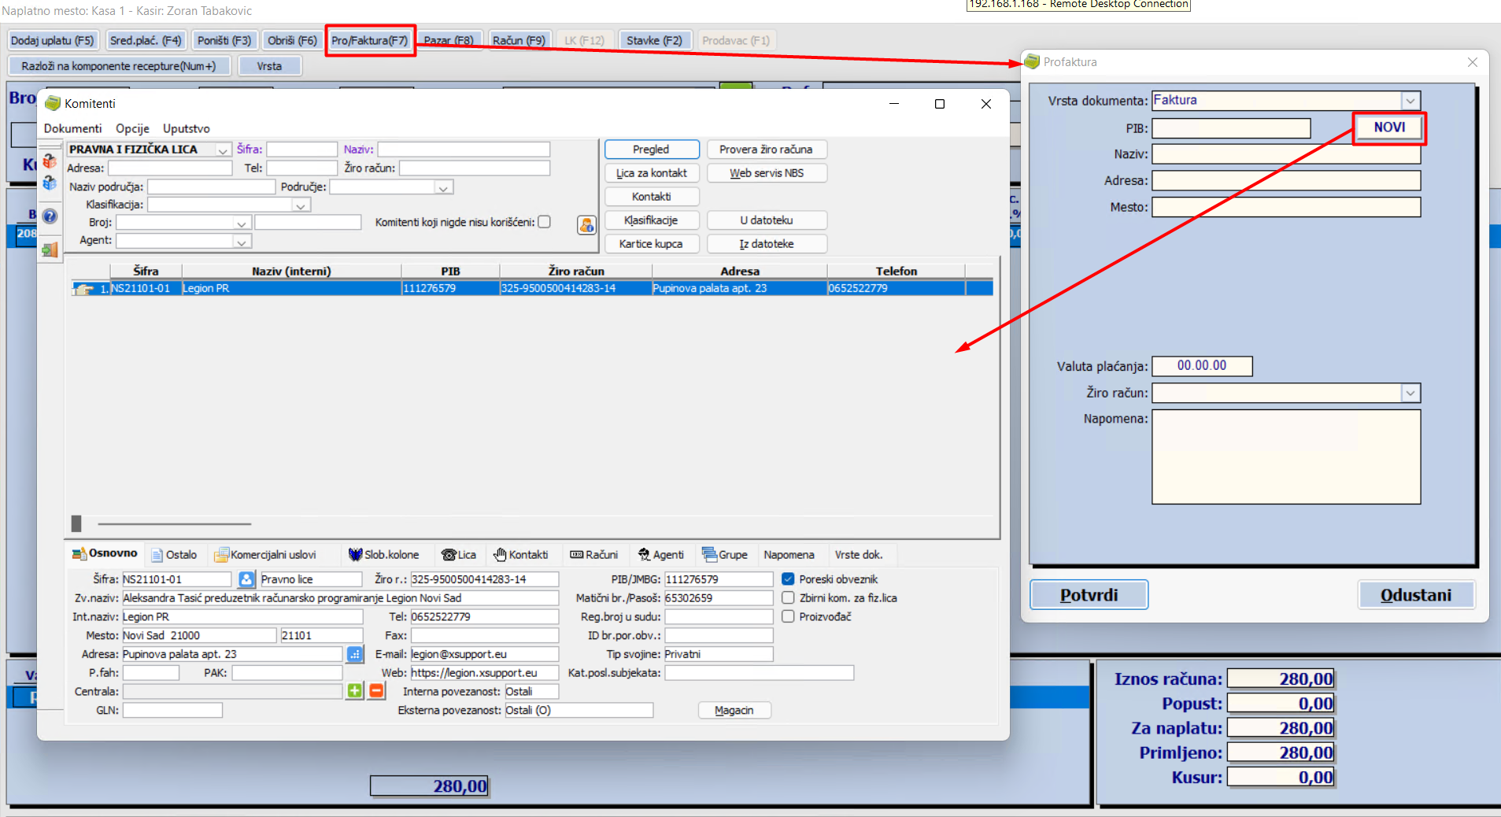Image resolution: width=1501 pixels, height=817 pixels.
Task: Click the NOVI button in Profaktura
Action: [x=1389, y=128]
